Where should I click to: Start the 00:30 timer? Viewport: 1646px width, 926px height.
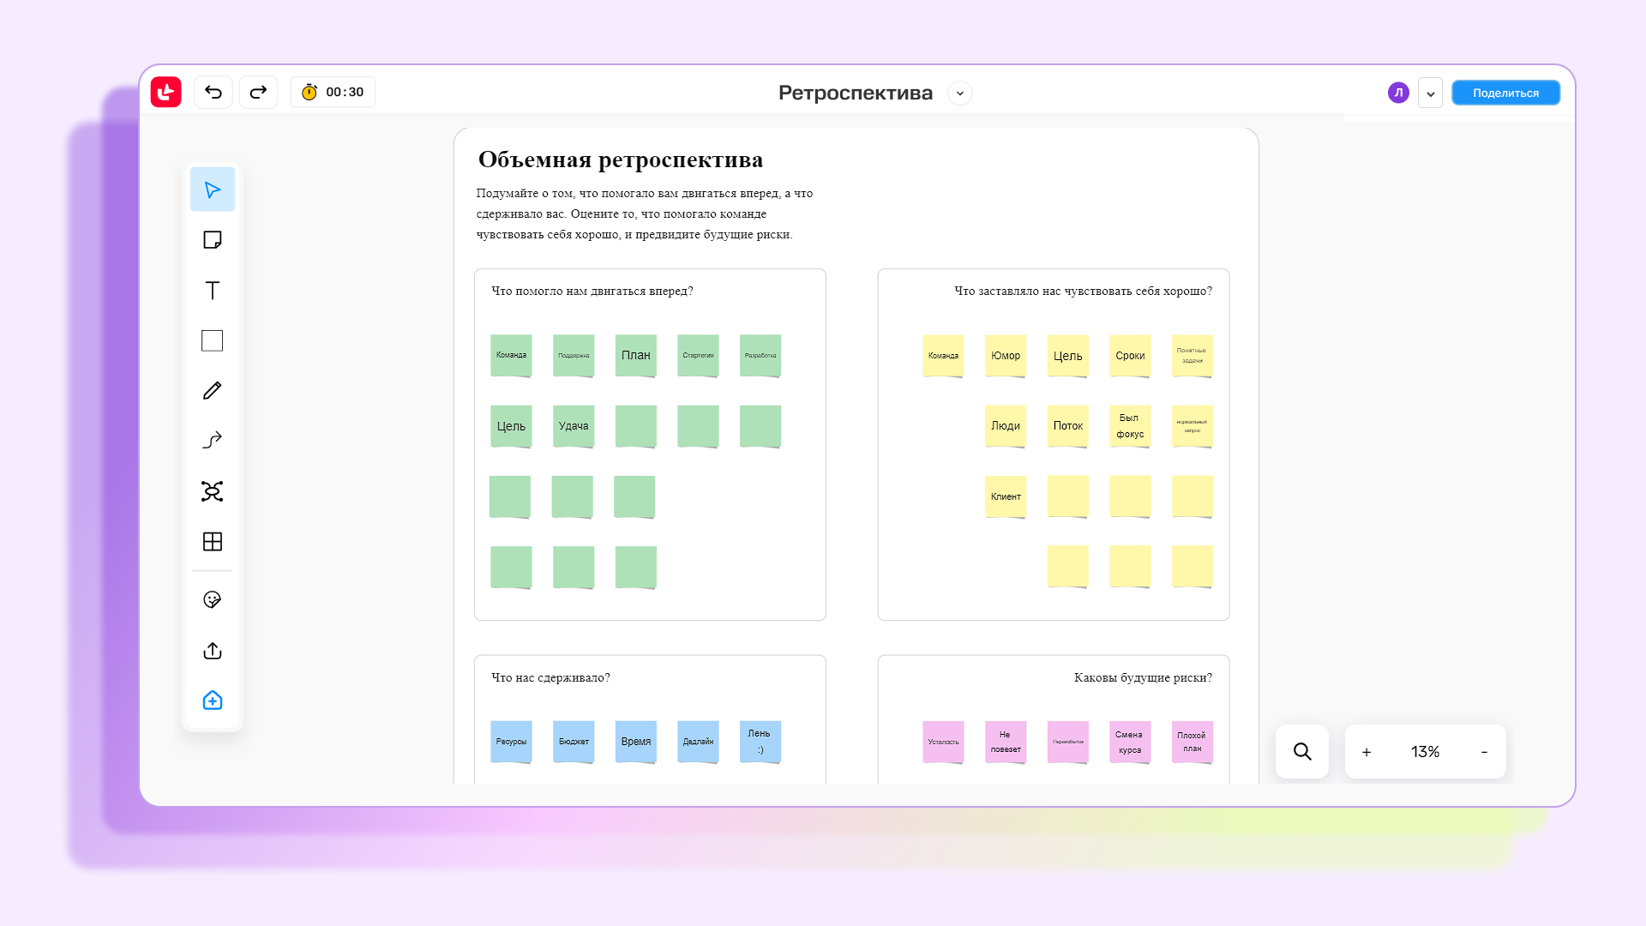tap(333, 92)
